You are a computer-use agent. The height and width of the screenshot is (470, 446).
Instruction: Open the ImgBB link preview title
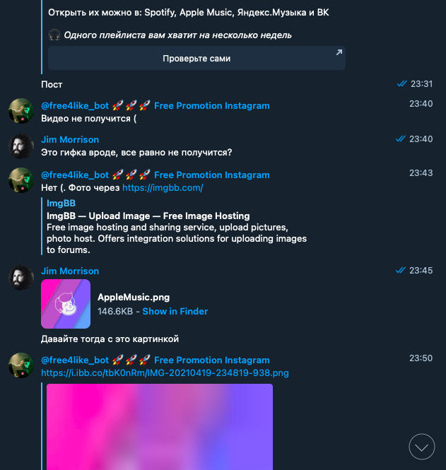click(61, 204)
